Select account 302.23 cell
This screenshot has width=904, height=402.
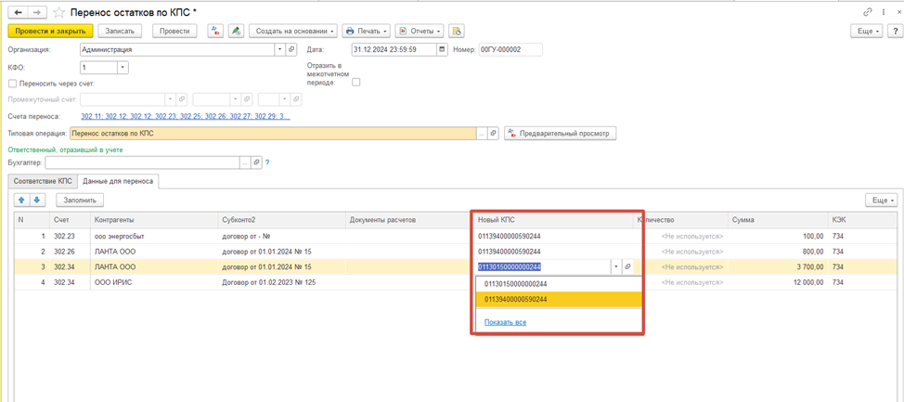click(x=69, y=236)
